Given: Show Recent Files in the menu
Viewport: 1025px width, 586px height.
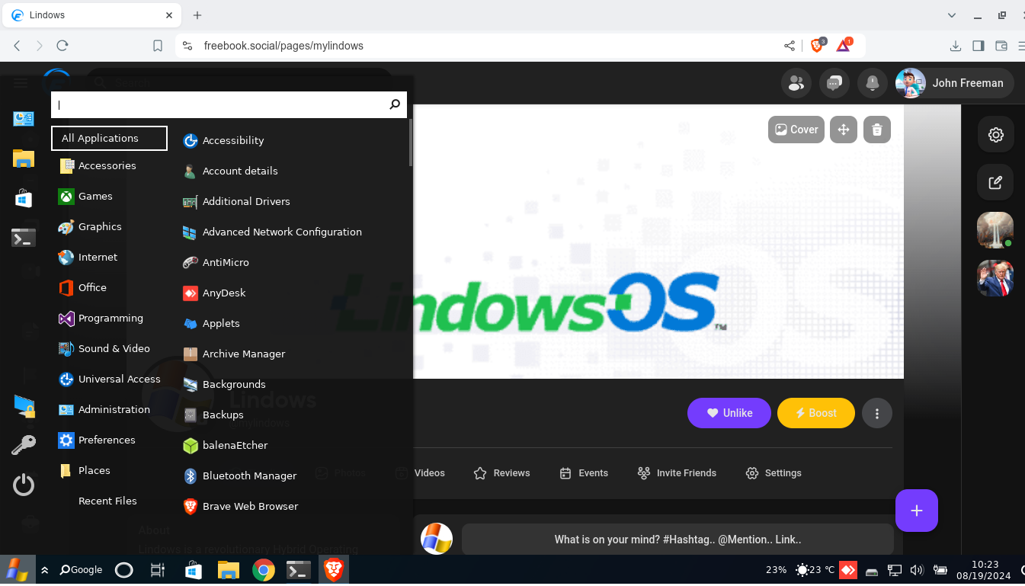Looking at the screenshot, I should pos(109,501).
